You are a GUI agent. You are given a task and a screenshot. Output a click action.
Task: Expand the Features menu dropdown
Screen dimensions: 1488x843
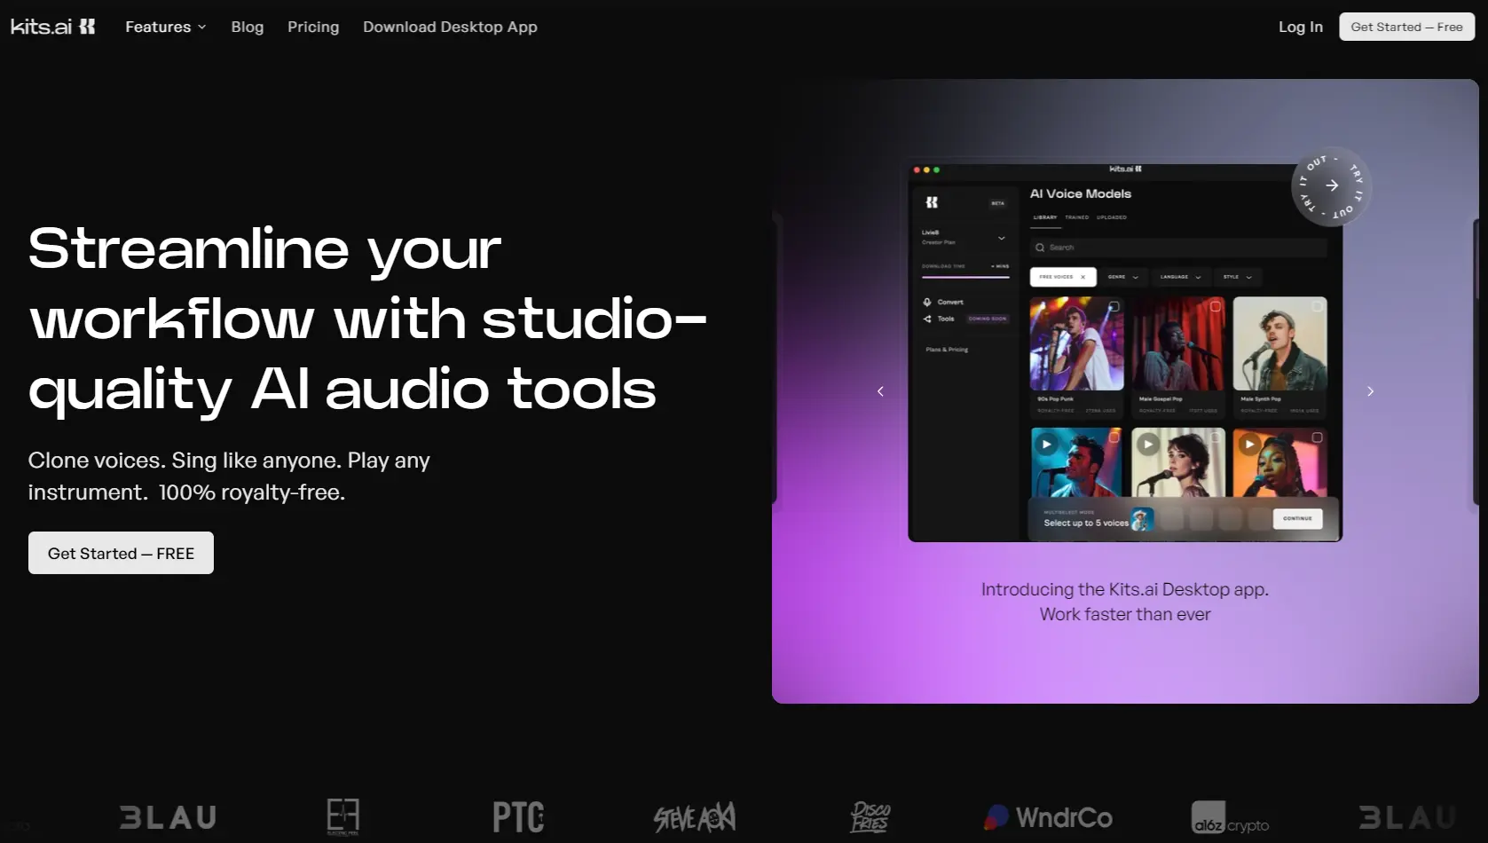pos(165,27)
